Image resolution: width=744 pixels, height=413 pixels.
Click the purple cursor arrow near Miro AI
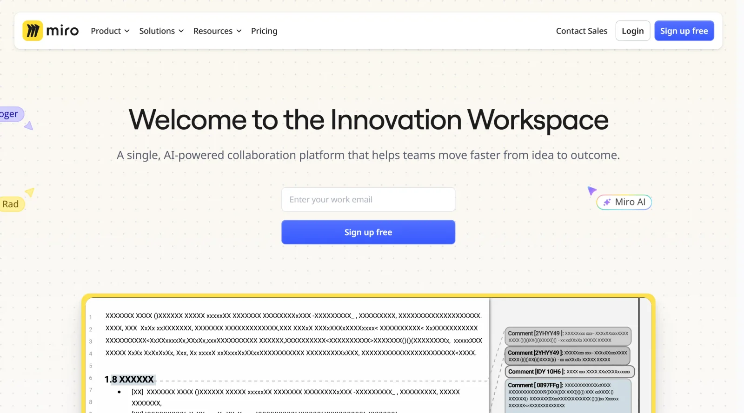click(591, 190)
